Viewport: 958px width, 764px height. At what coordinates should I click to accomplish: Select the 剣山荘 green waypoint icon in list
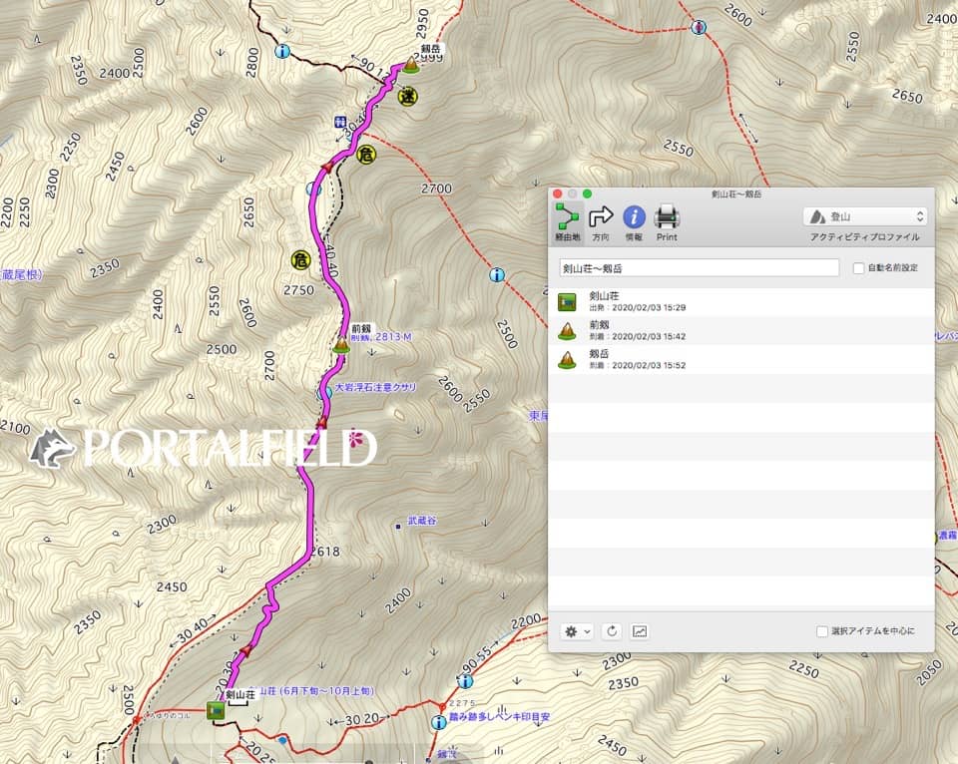click(x=568, y=300)
